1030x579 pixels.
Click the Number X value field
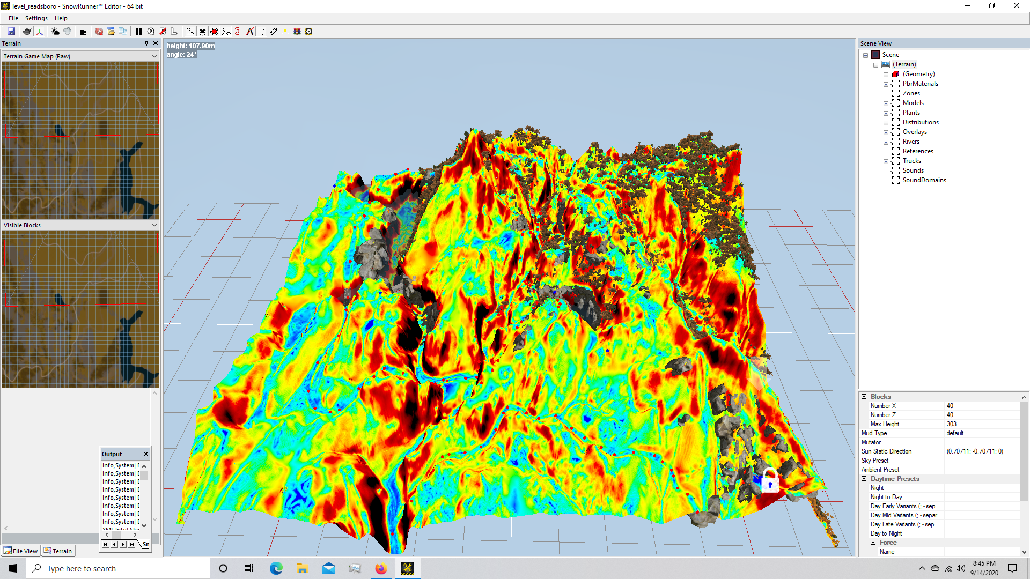982,406
